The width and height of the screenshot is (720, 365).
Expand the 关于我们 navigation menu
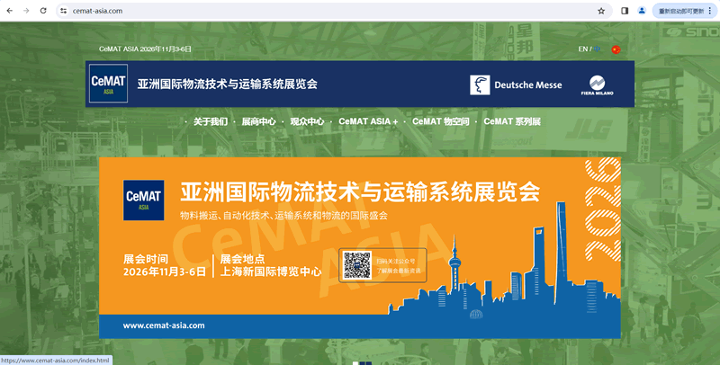(x=210, y=121)
